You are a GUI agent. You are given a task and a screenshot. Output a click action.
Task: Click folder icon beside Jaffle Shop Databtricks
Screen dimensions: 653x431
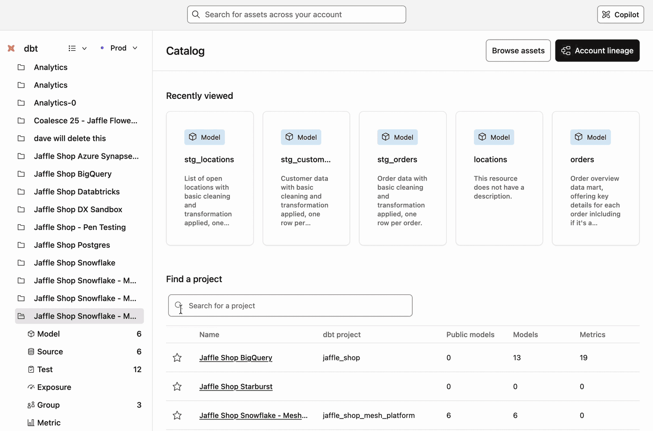pos(21,192)
